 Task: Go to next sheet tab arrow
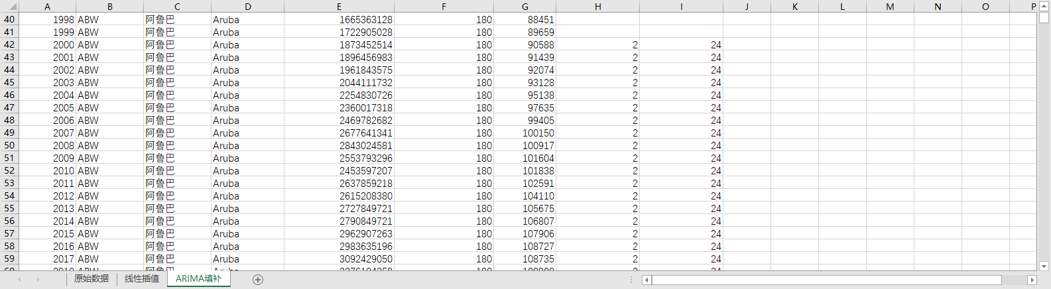38,280
